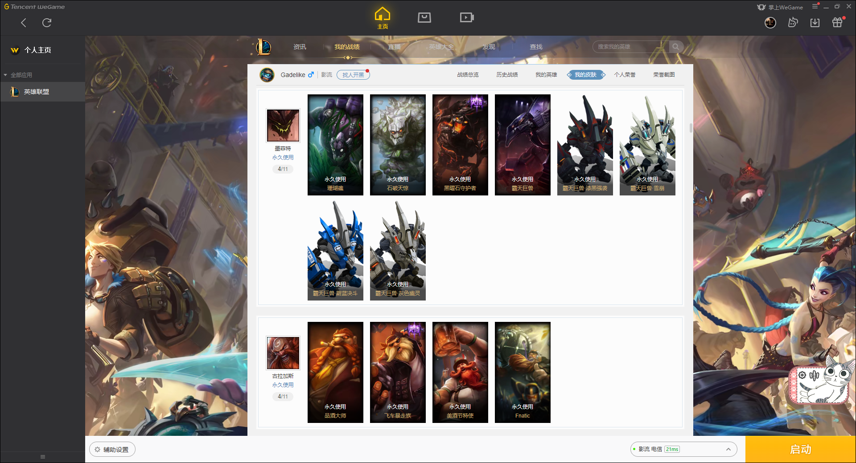This screenshot has width=856, height=463.
Task: Click the 墨菲特 4/11 skin count badge
Action: [x=283, y=169]
